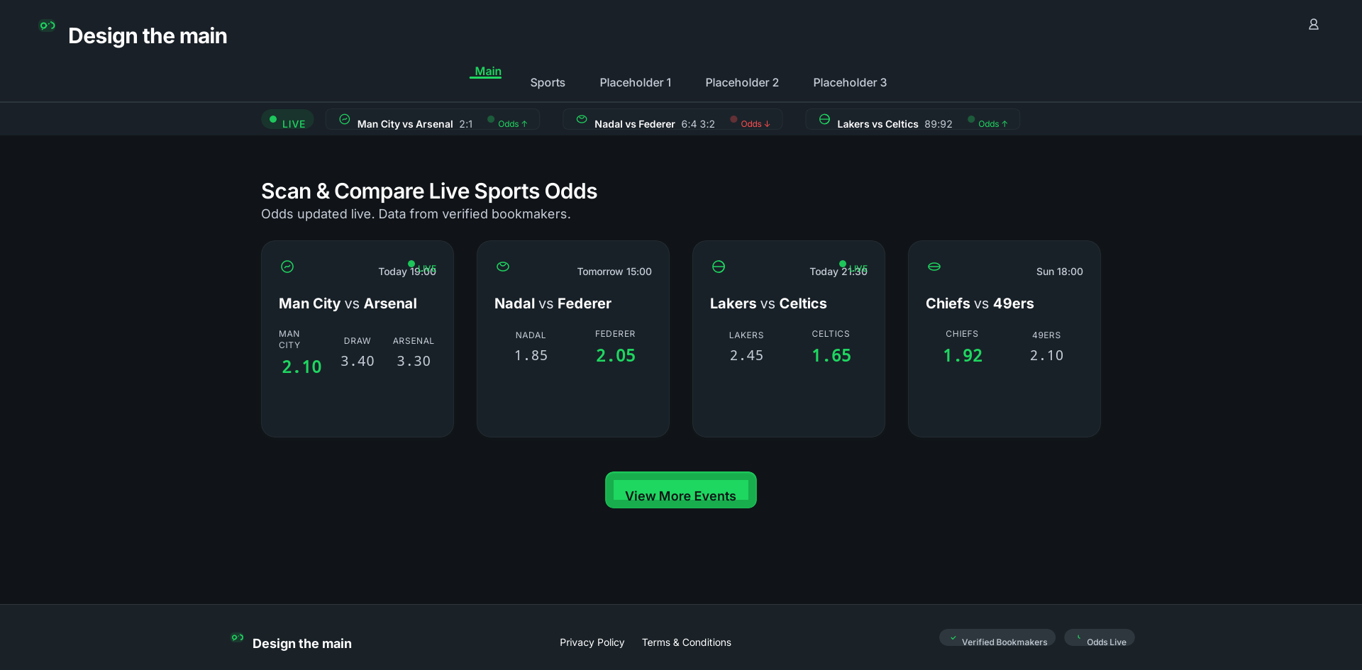
Task: Click the football icon on Man City card
Action: (x=287, y=267)
